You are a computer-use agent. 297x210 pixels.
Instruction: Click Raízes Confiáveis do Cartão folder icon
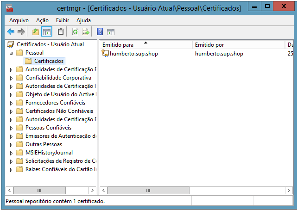point(19,169)
